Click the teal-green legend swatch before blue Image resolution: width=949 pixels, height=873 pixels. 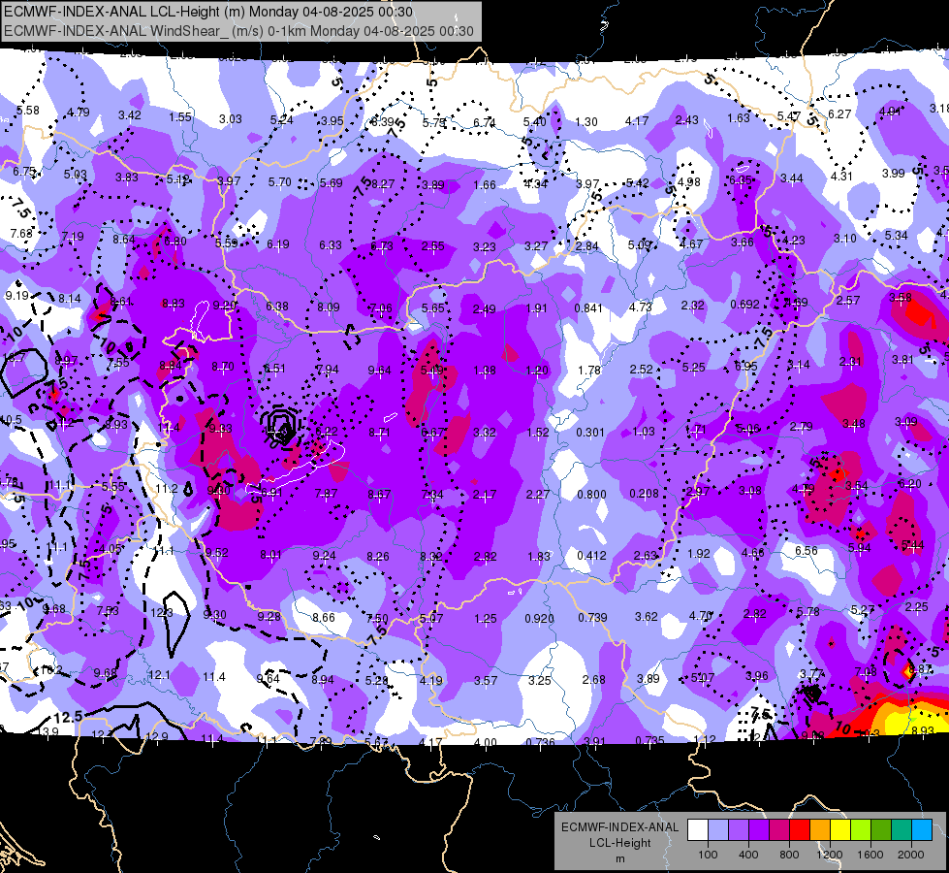(902, 830)
